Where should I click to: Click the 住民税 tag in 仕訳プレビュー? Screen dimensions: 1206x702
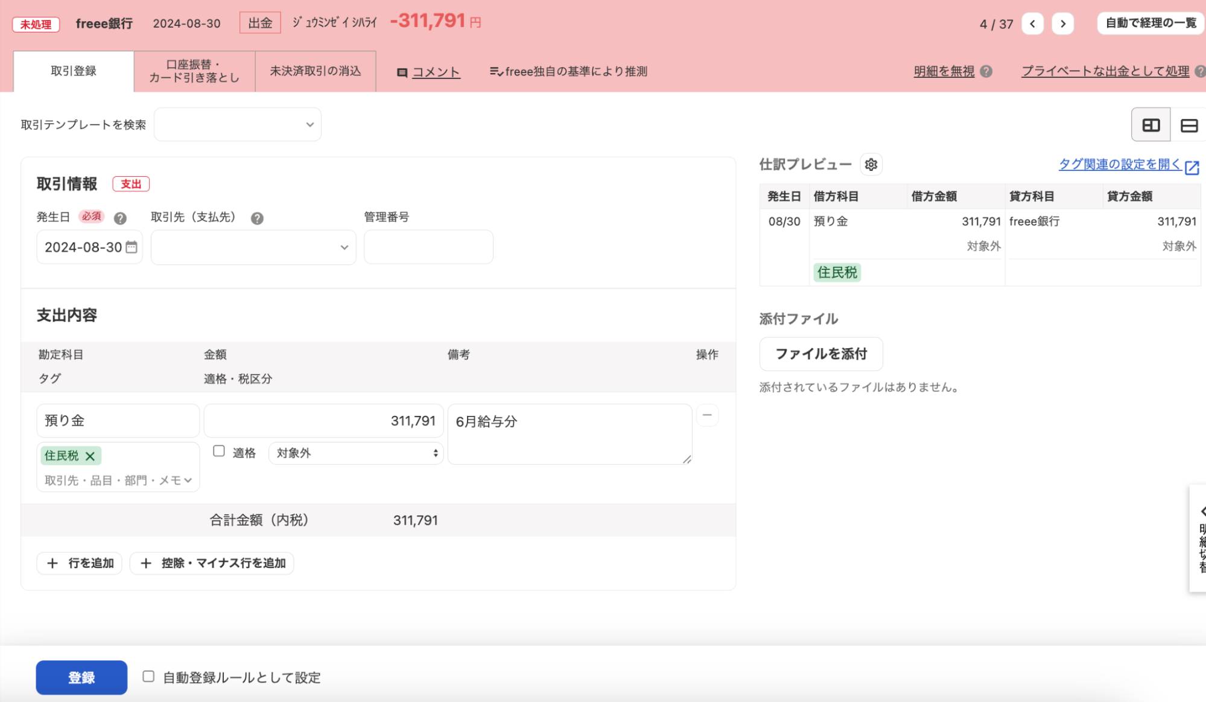(837, 272)
